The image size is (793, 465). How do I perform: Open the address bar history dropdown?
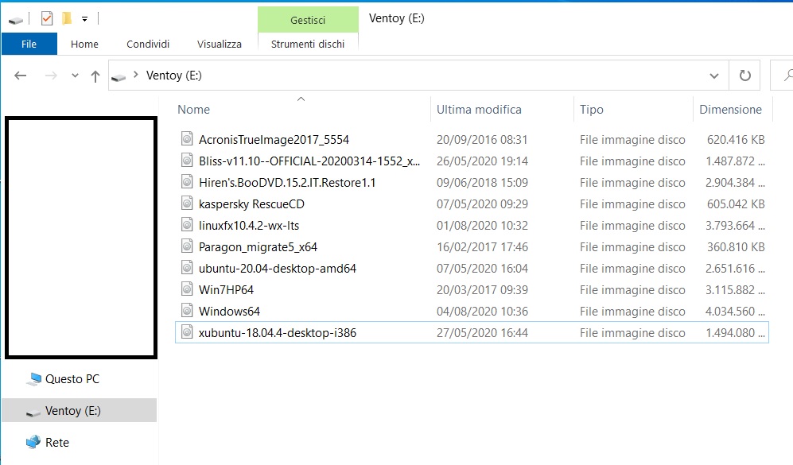click(714, 76)
